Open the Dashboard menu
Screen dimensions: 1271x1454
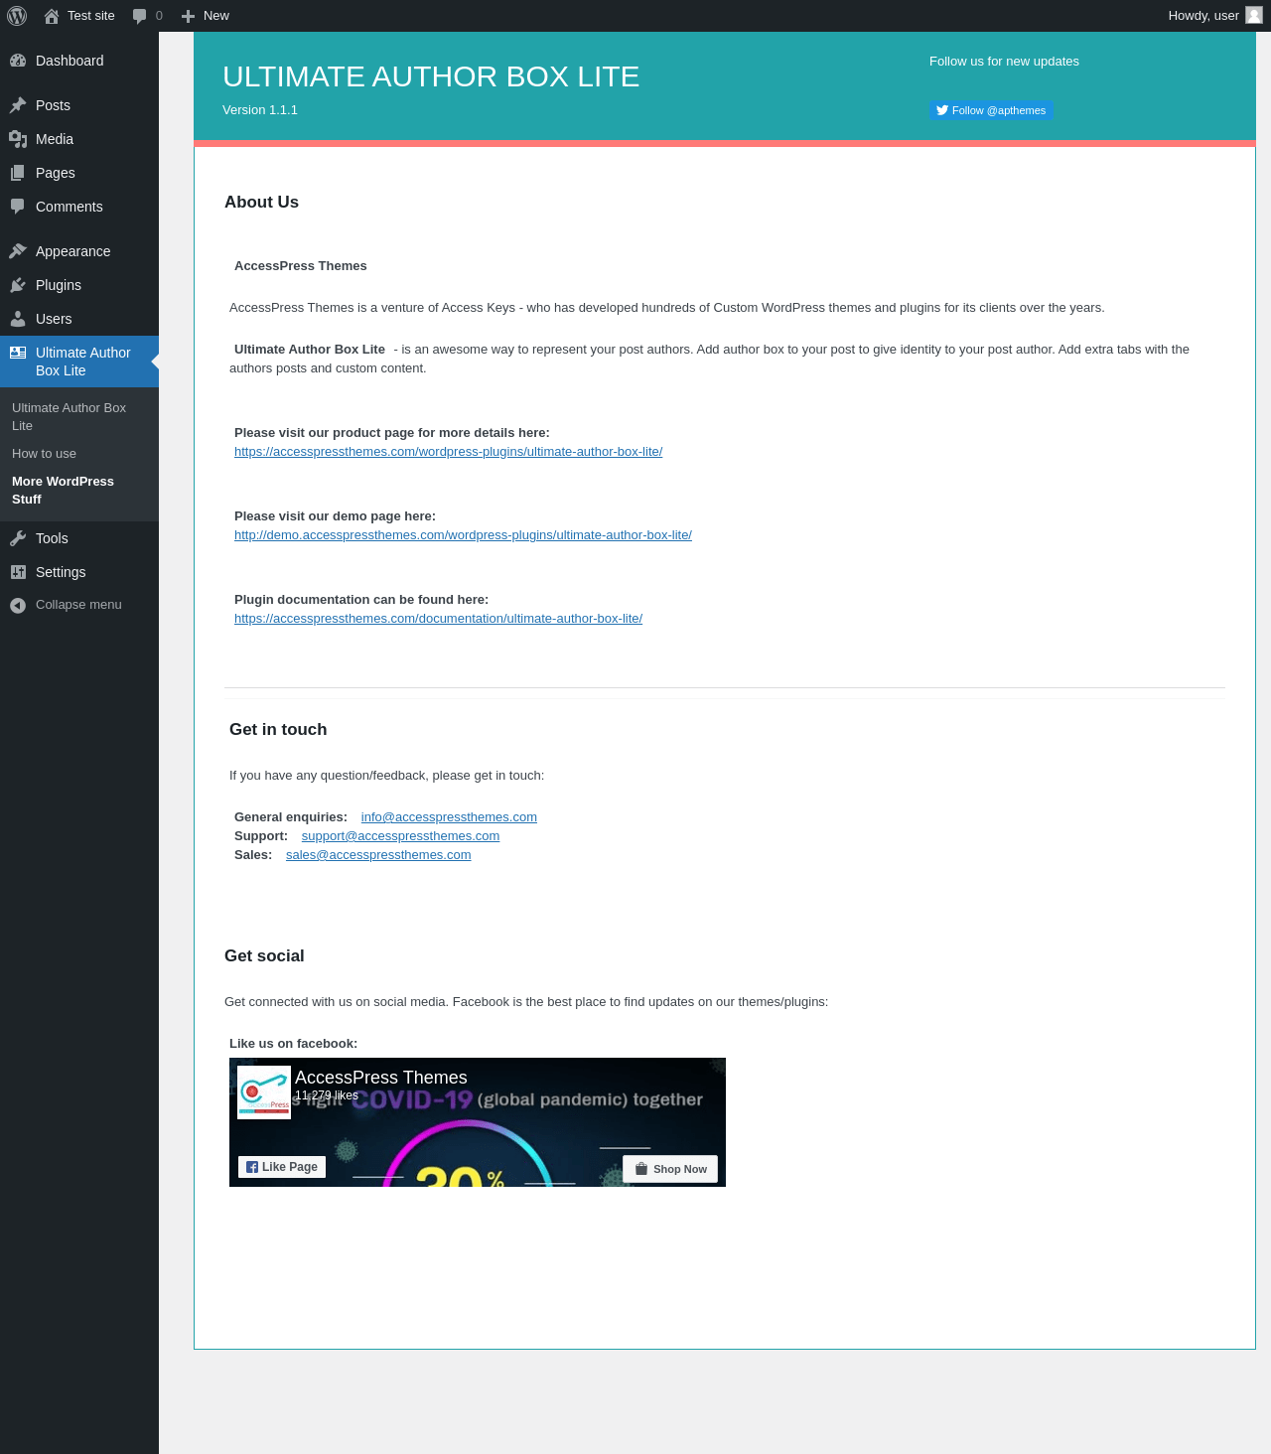[79, 61]
